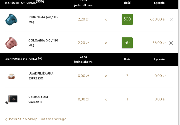Click the Indonesia total of 660,00 zł

coord(158,19)
